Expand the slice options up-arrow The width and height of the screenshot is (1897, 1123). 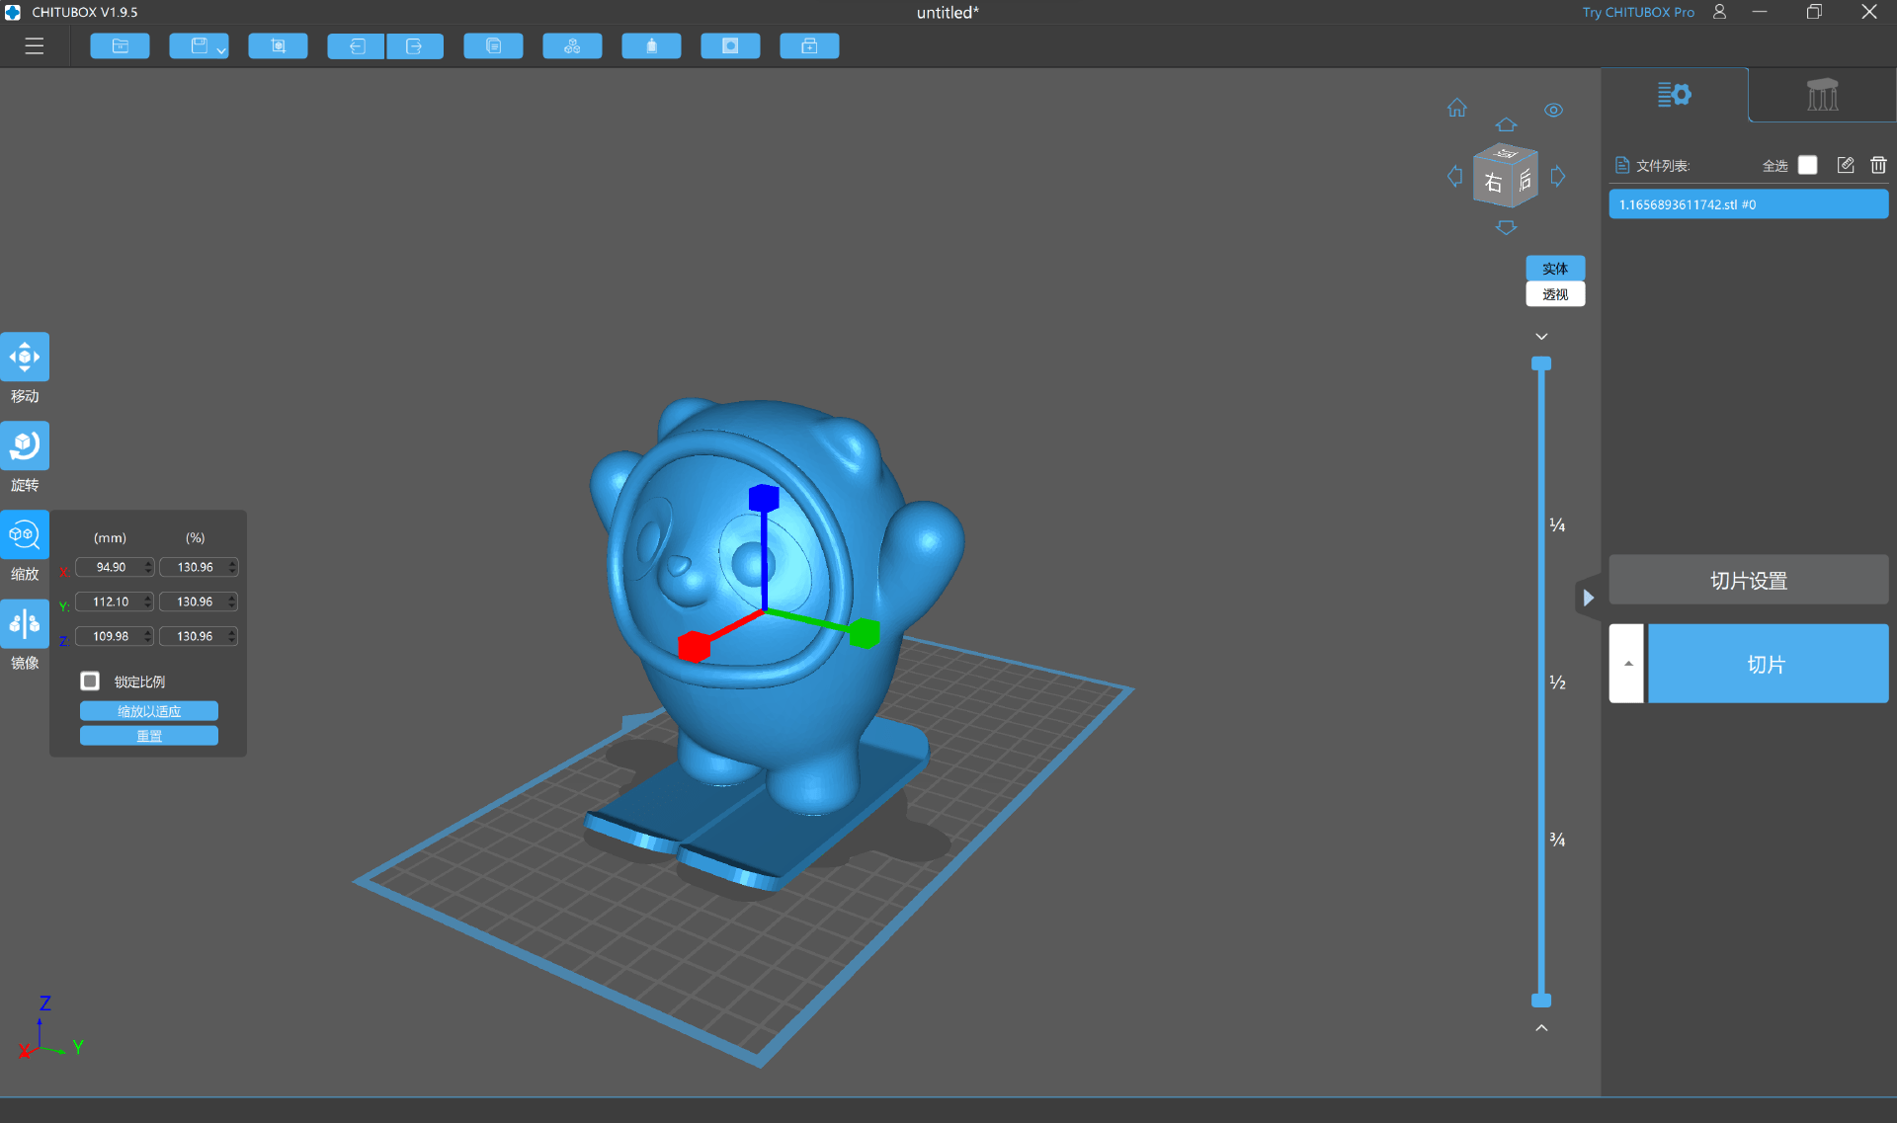1627,664
